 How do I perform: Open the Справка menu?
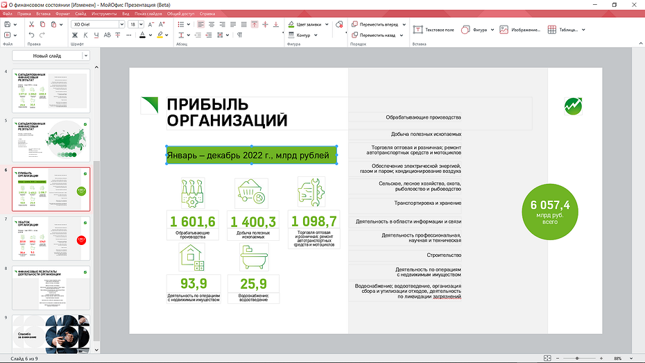coord(207,14)
